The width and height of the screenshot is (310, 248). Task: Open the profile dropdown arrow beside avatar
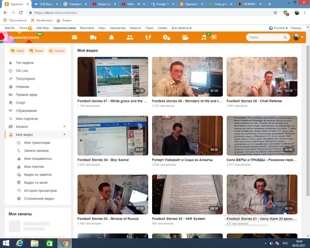tap(302, 37)
